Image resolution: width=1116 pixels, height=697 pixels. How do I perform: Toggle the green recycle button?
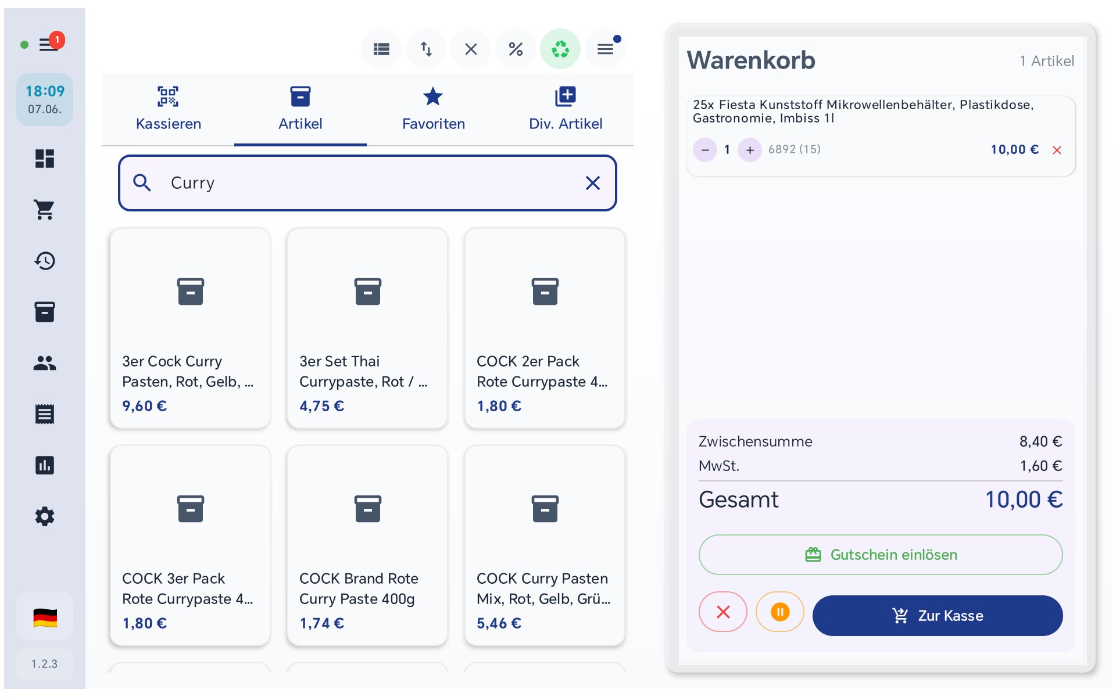click(560, 49)
